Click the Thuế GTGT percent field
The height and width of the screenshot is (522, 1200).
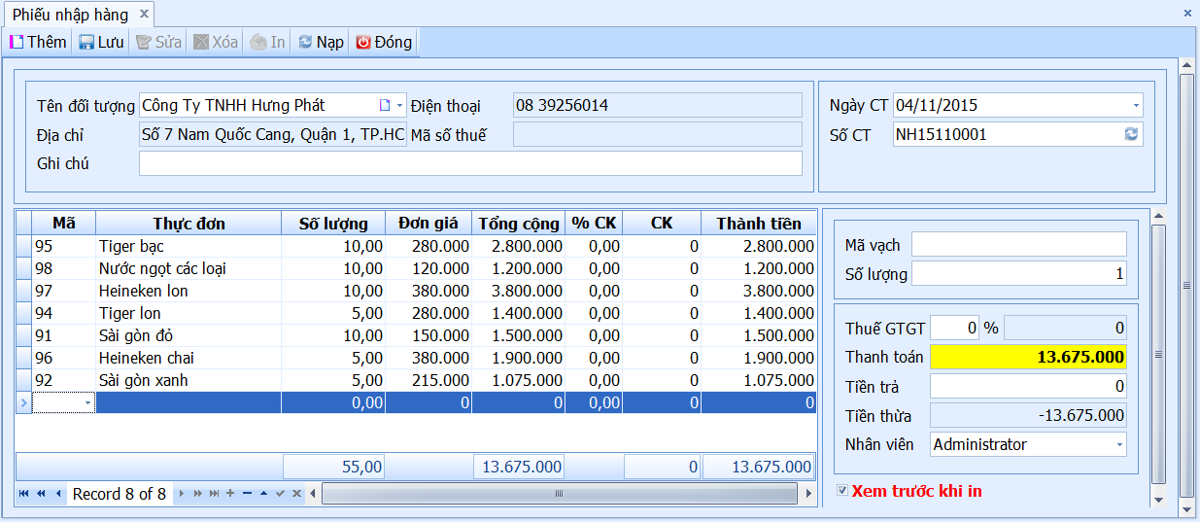click(x=954, y=328)
